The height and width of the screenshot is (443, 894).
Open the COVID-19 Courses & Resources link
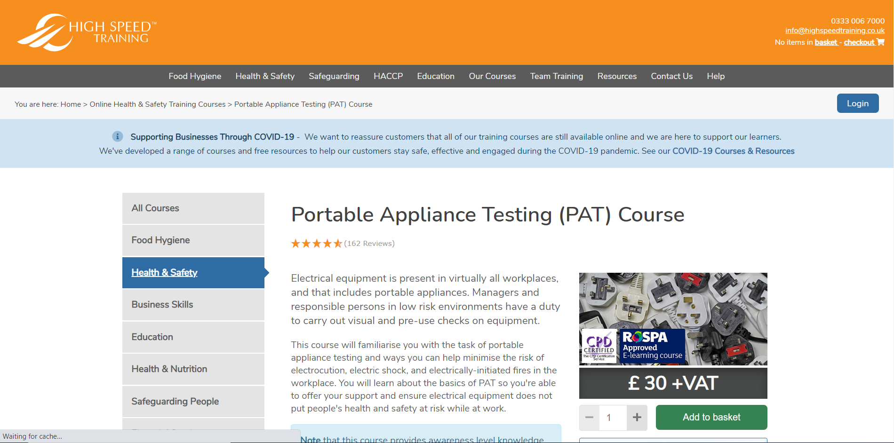click(733, 151)
